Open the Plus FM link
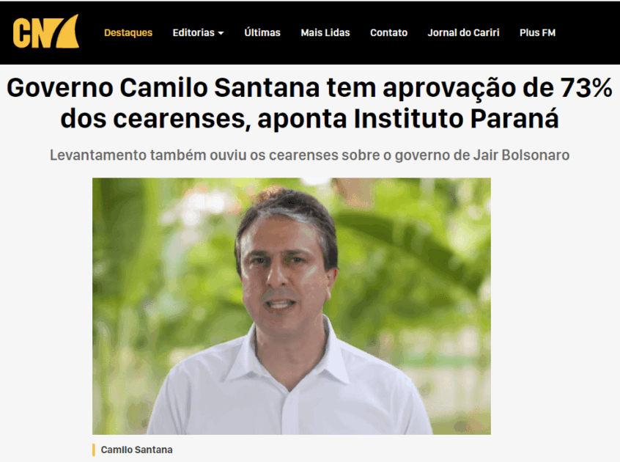The width and height of the screenshot is (620, 462). tap(537, 32)
